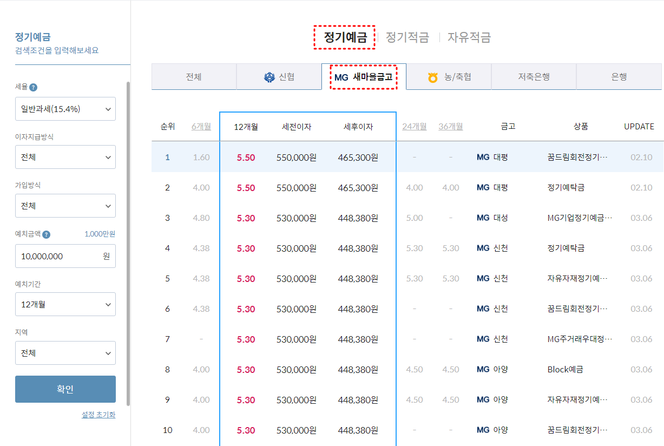Open the 가입방식 dropdown
The height and width of the screenshot is (446, 664).
pyautogui.click(x=65, y=206)
